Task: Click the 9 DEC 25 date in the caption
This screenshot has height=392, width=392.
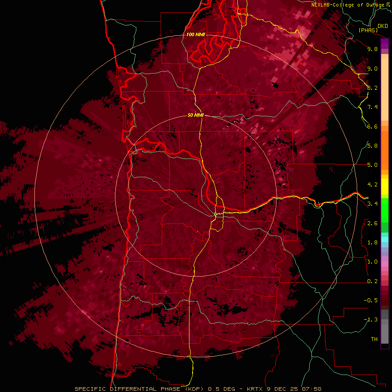Action: click(x=283, y=389)
